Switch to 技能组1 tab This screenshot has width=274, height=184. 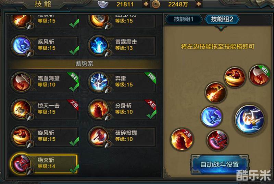184,19
